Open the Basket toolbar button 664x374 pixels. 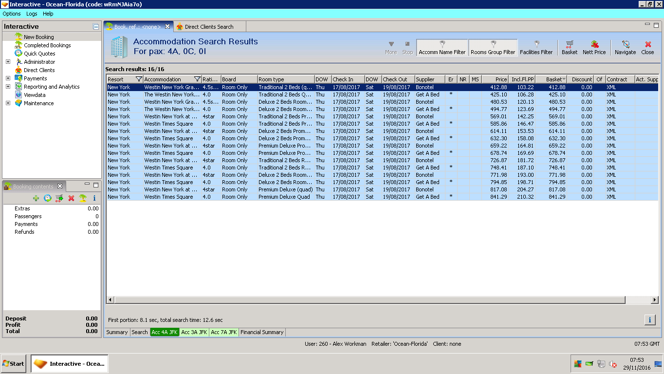[570, 48]
